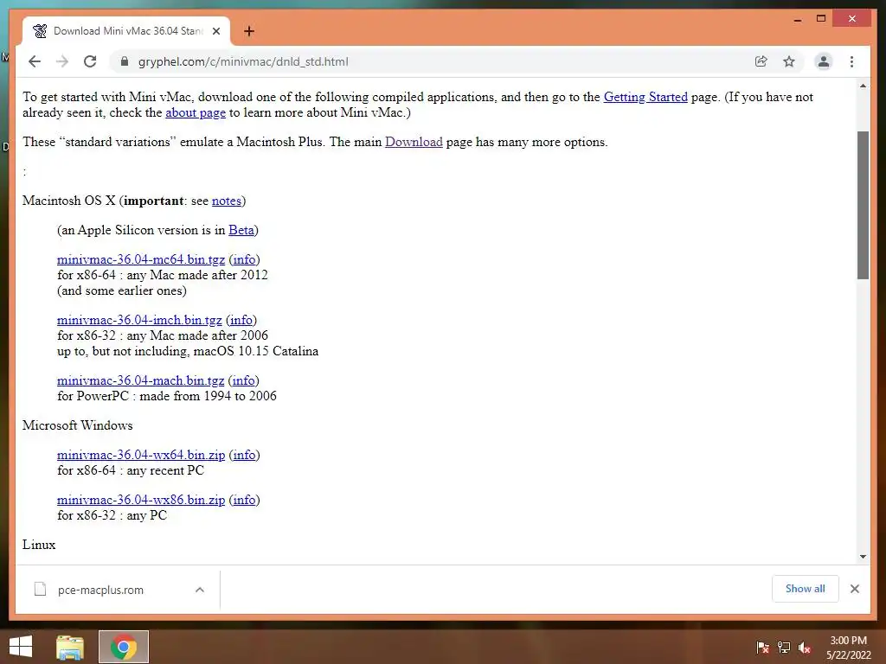Image resolution: width=886 pixels, height=664 pixels.
Task: Close the Download Mini vMac tab
Action: pos(215,31)
